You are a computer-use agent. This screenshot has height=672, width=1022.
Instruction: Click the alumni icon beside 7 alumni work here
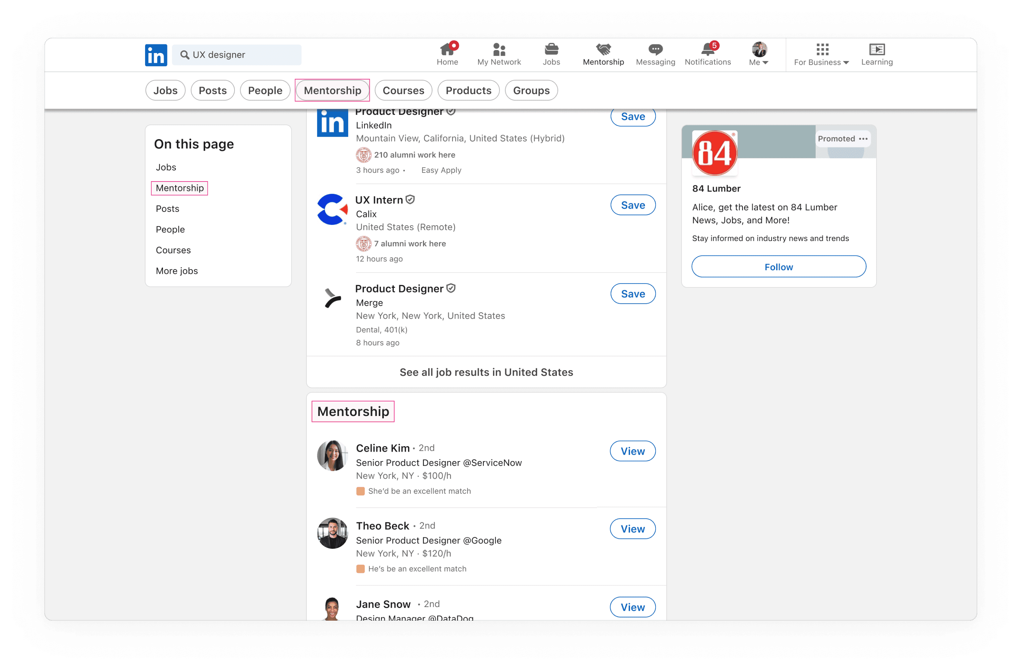[x=364, y=244]
